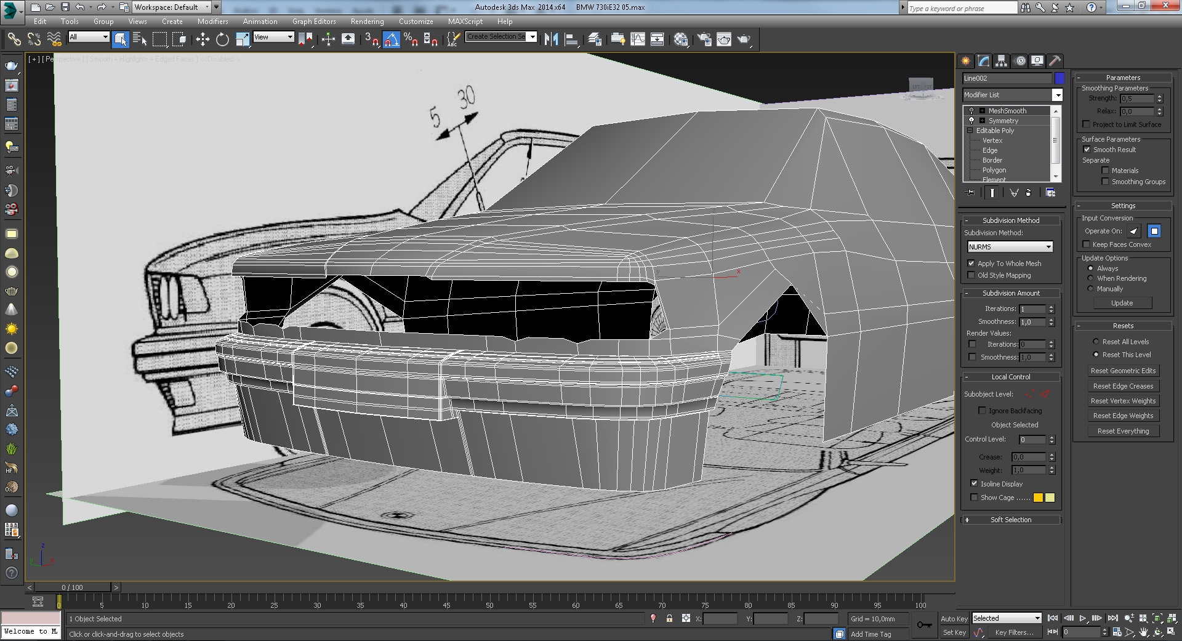Activate the Select and Rotate tool
The width and height of the screenshot is (1182, 641).
tap(222, 39)
